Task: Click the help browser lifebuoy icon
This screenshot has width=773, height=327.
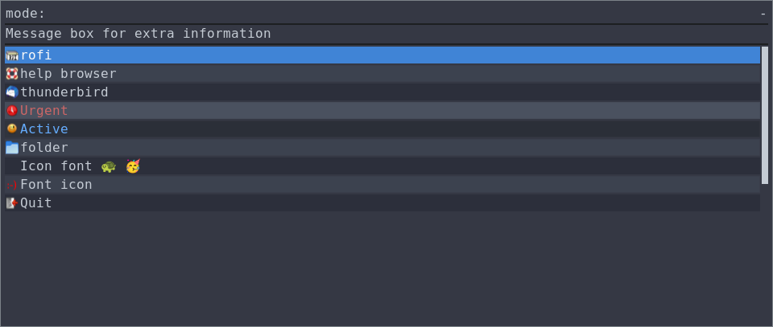Action: click(x=12, y=74)
